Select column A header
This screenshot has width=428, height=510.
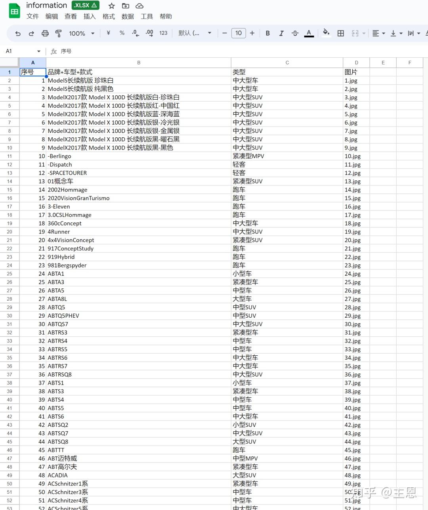[x=33, y=63]
